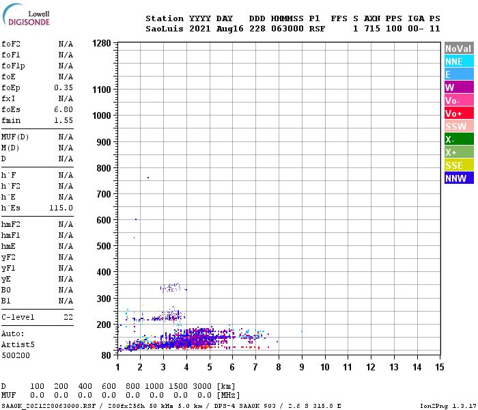Select the Vo+ red legend swatch
The width and height of the screenshot is (478, 410).
[x=459, y=113]
